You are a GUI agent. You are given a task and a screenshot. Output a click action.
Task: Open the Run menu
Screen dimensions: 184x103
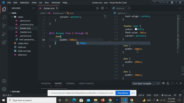(x=47, y=3)
